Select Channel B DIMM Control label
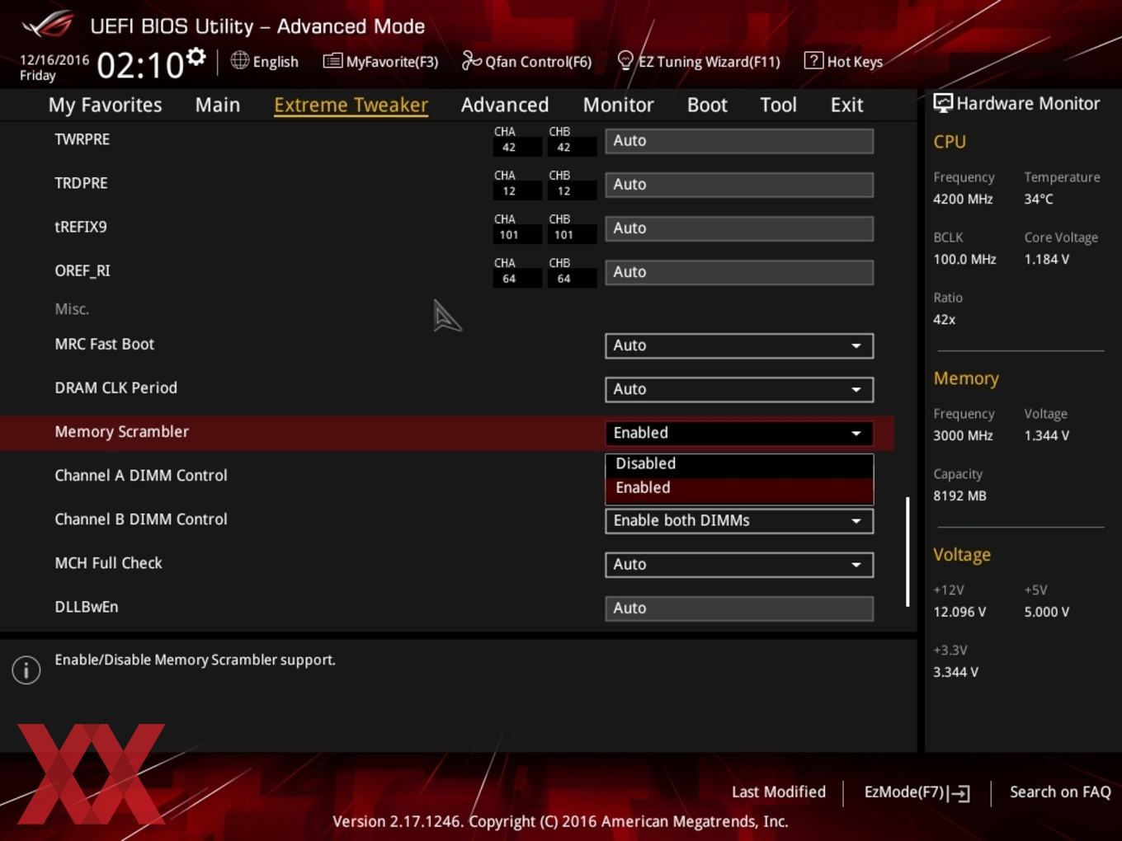Viewport: 1122px width, 841px height. (141, 519)
